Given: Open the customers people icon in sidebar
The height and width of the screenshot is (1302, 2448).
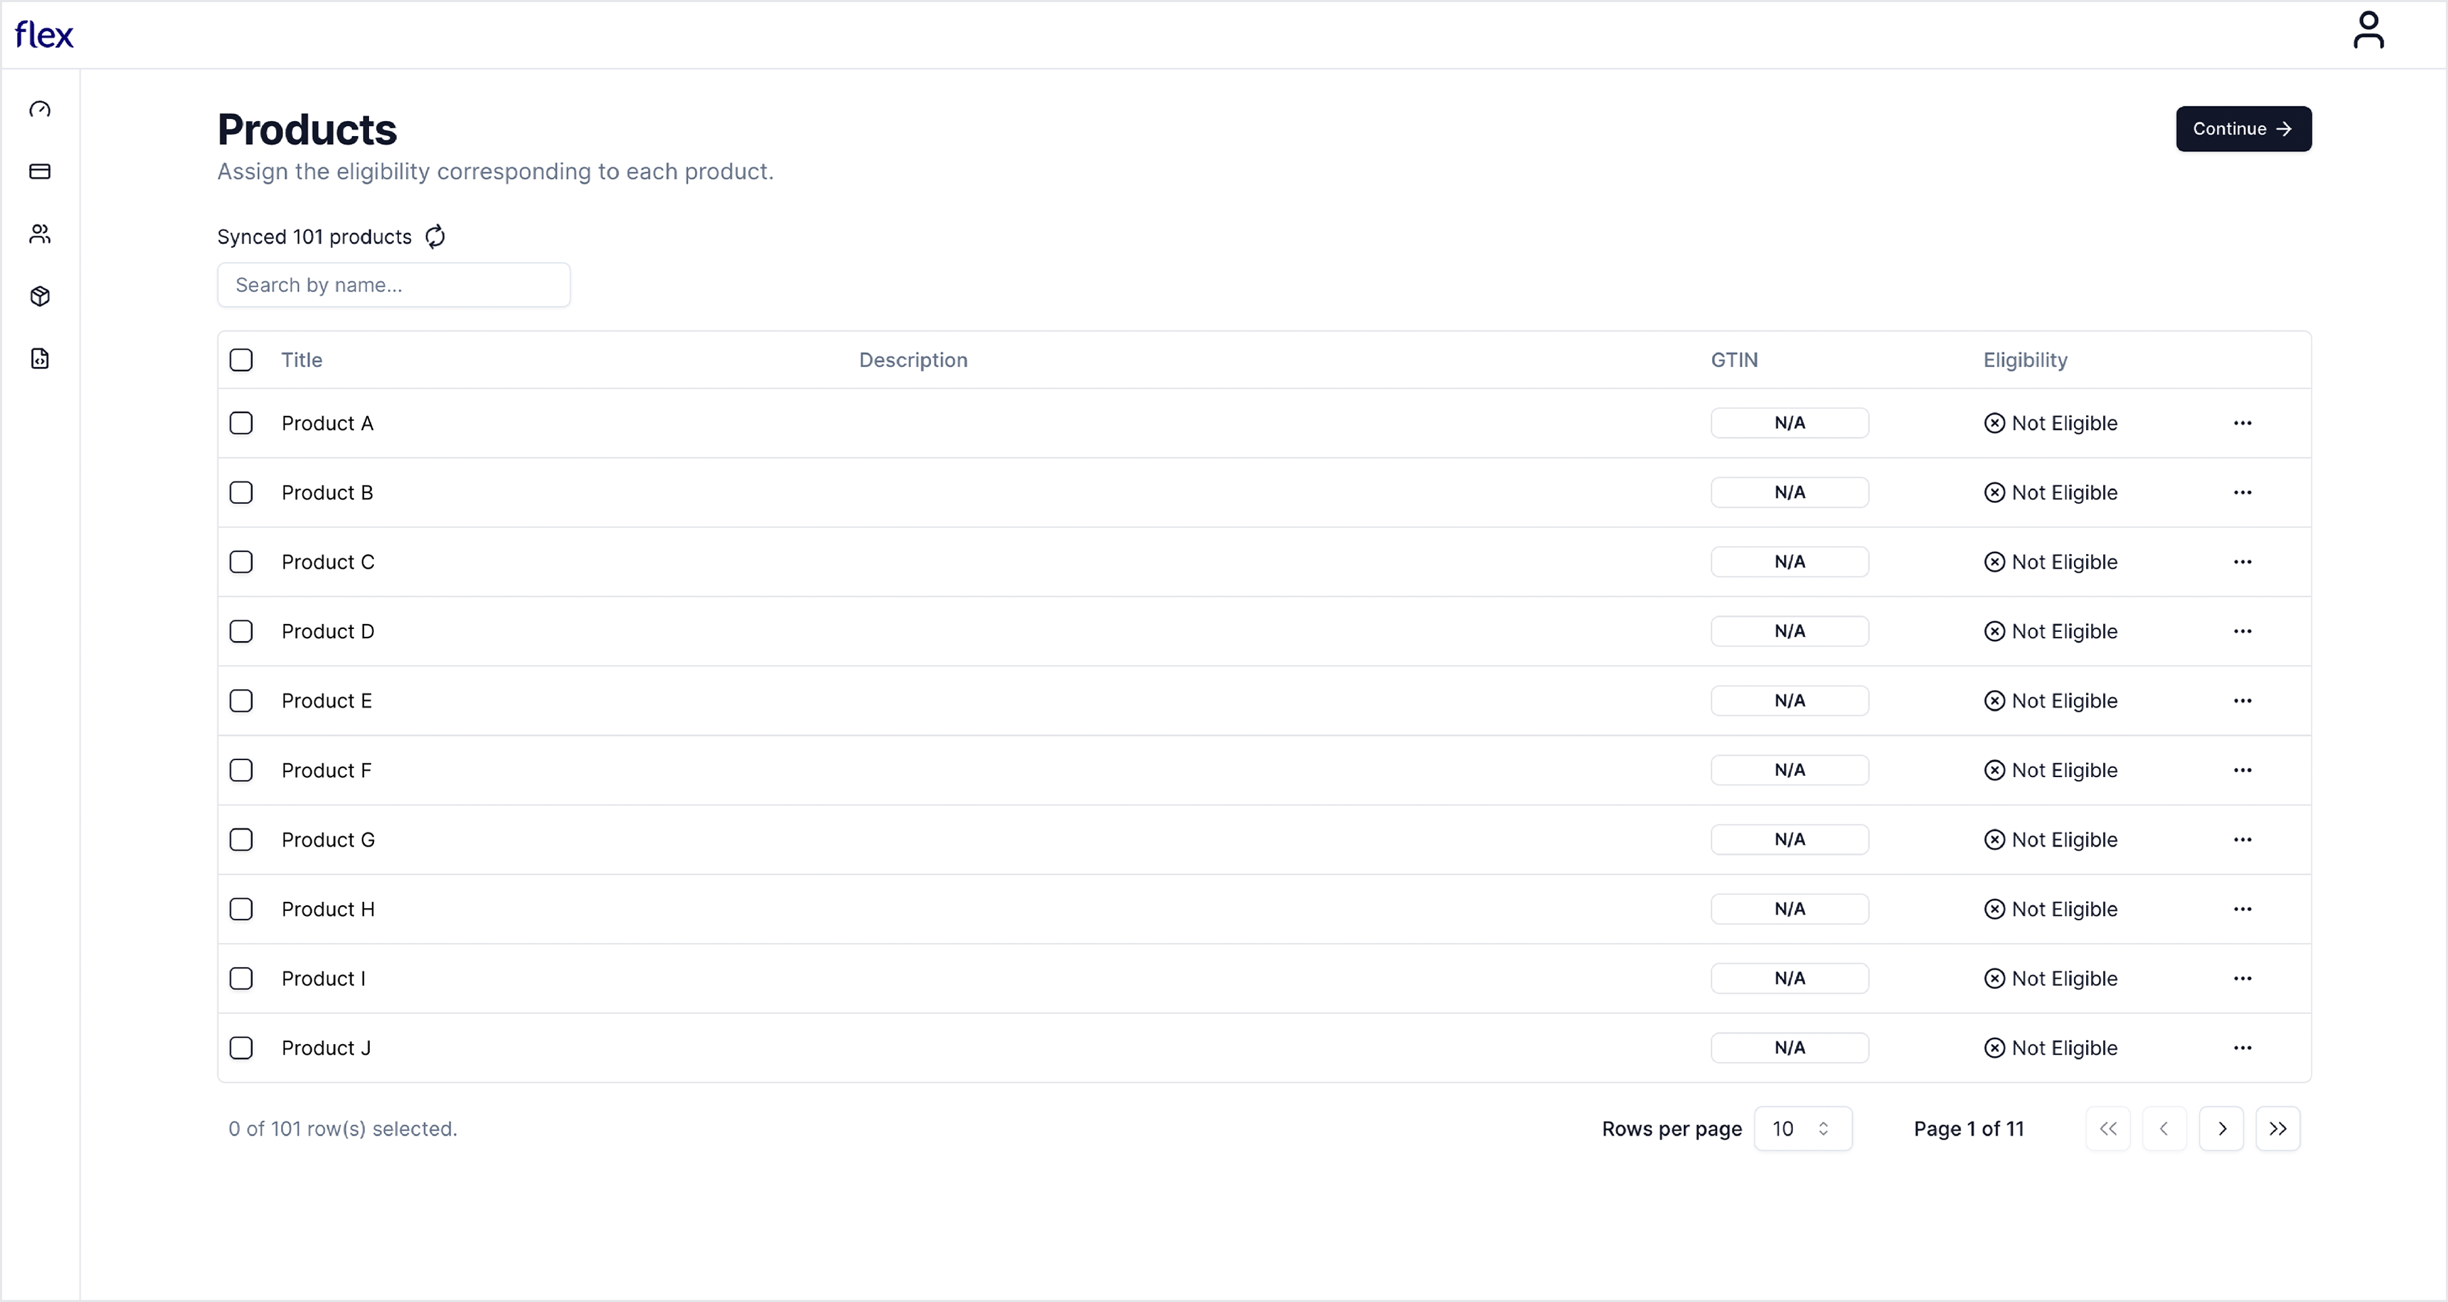Looking at the screenshot, I should coord(40,234).
